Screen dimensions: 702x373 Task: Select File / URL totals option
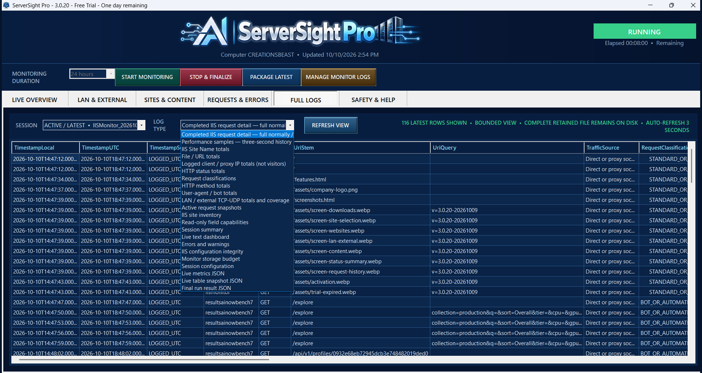237,157
